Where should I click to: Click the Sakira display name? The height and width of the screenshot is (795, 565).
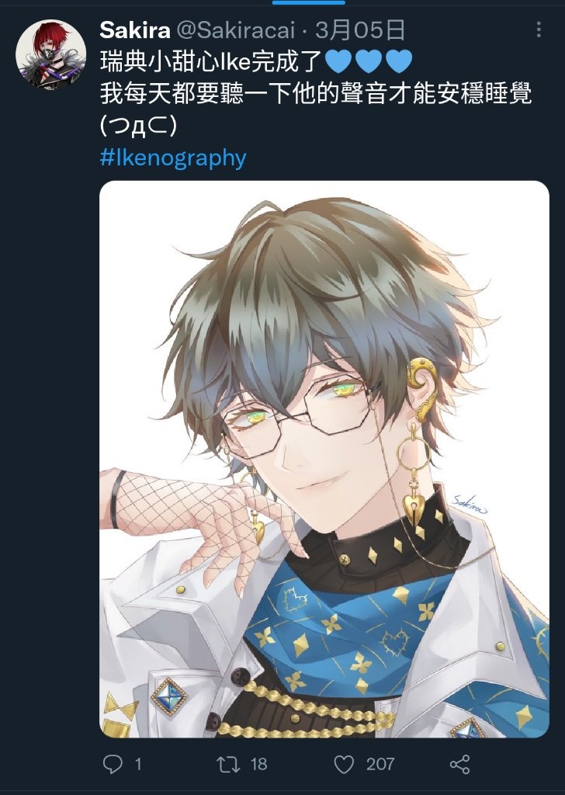click(x=135, y=30)
